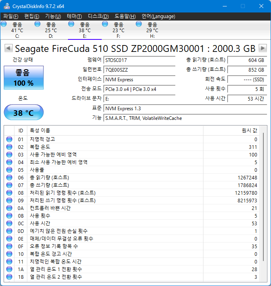The image size is (271, 286).
Task: Click status orb for 10 복합 온도 경고 시간
Action: pos(9,254)
